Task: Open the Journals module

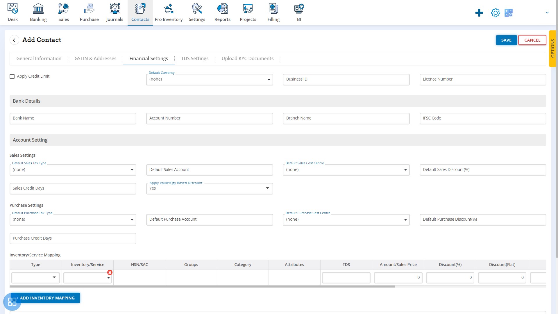Action: 115,12
